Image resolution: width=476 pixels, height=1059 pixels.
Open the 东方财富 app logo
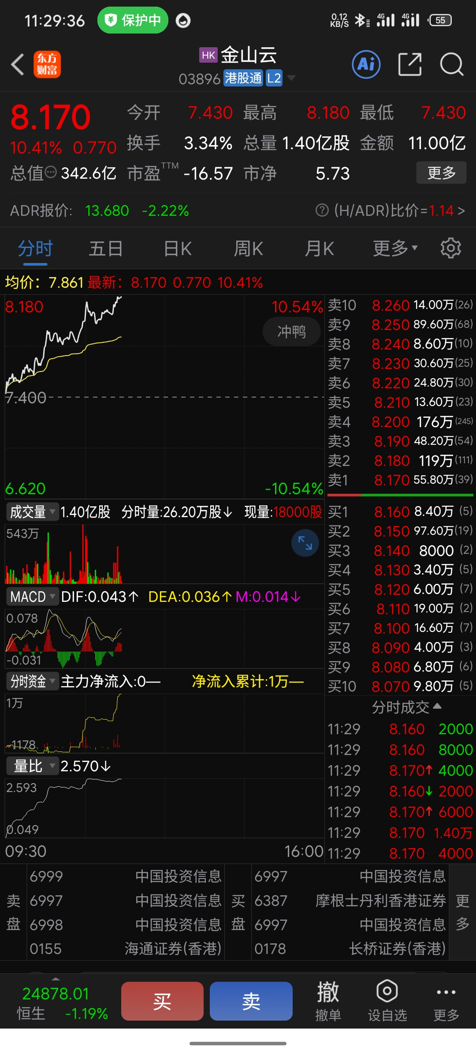coord(47,64)
